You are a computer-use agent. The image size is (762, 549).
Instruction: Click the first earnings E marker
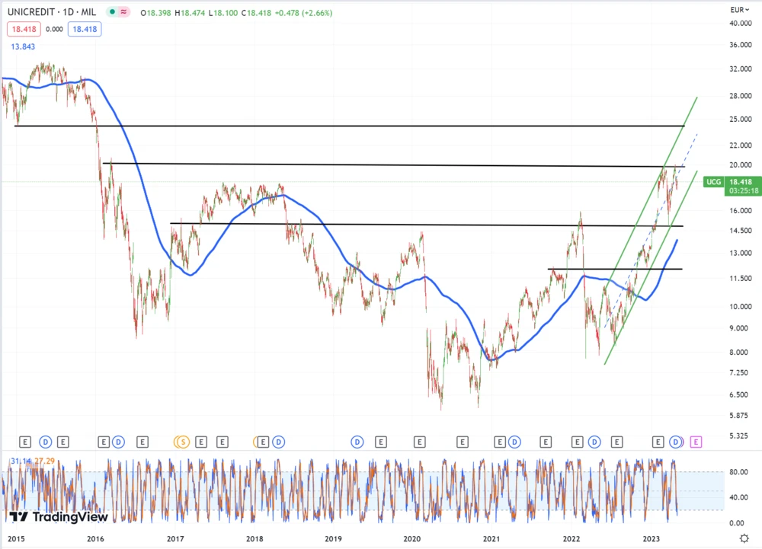[x=25, y=442]
